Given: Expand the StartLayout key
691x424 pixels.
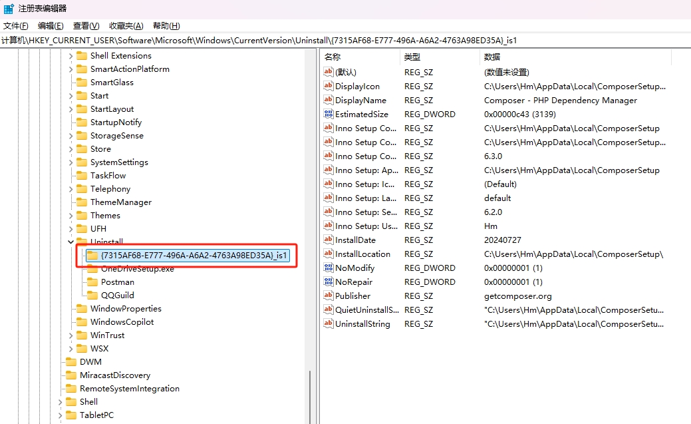Looking at the screenshot, I should pos(70,109).
